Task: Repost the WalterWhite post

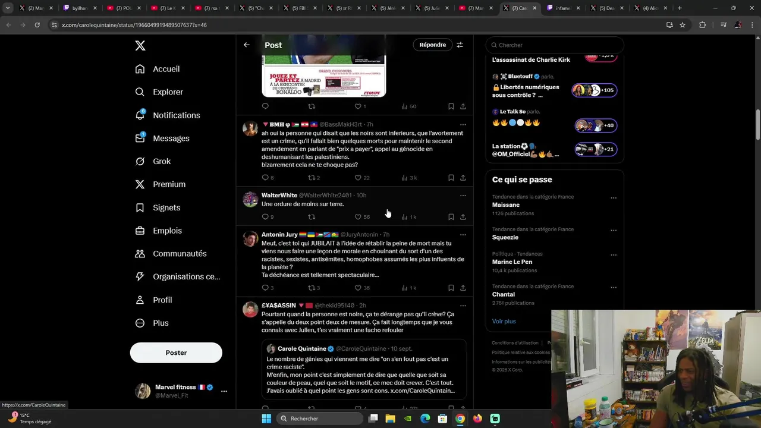Action: tap(312, 217)
